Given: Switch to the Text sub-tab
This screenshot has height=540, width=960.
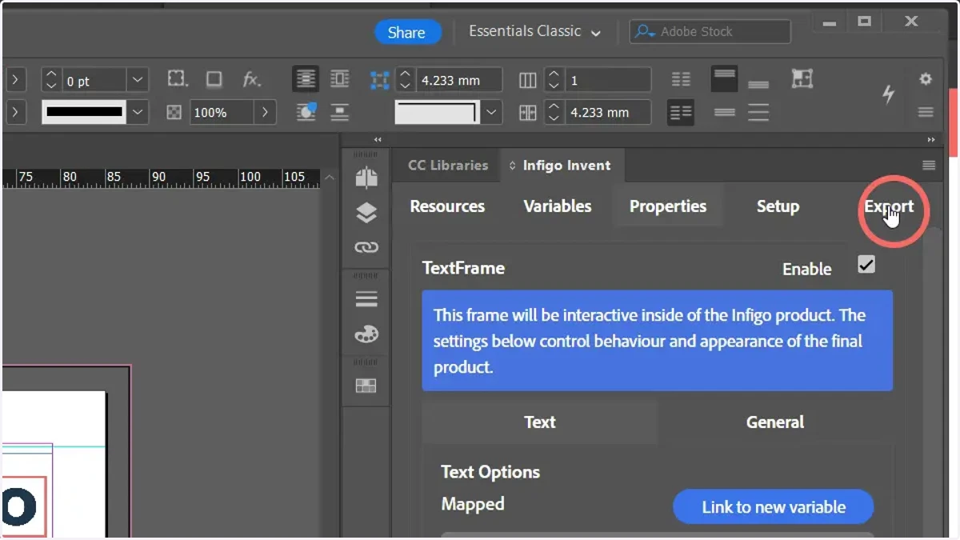Looking at the screenshot, I should coord(540,422).
